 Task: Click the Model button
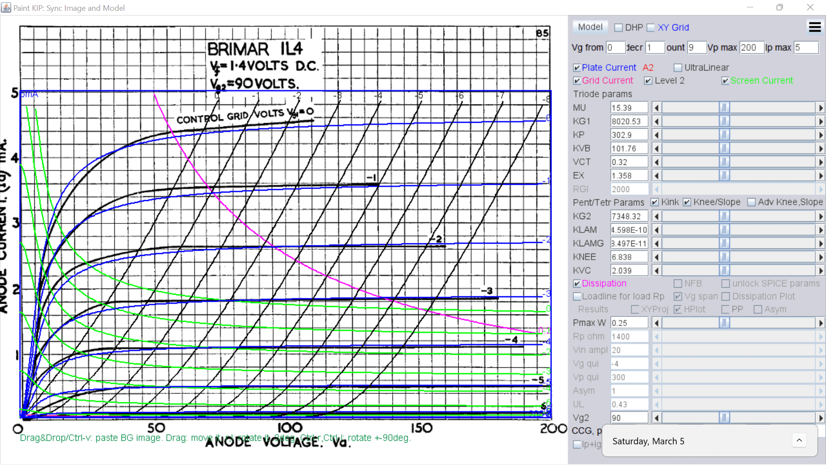(590, 27)
